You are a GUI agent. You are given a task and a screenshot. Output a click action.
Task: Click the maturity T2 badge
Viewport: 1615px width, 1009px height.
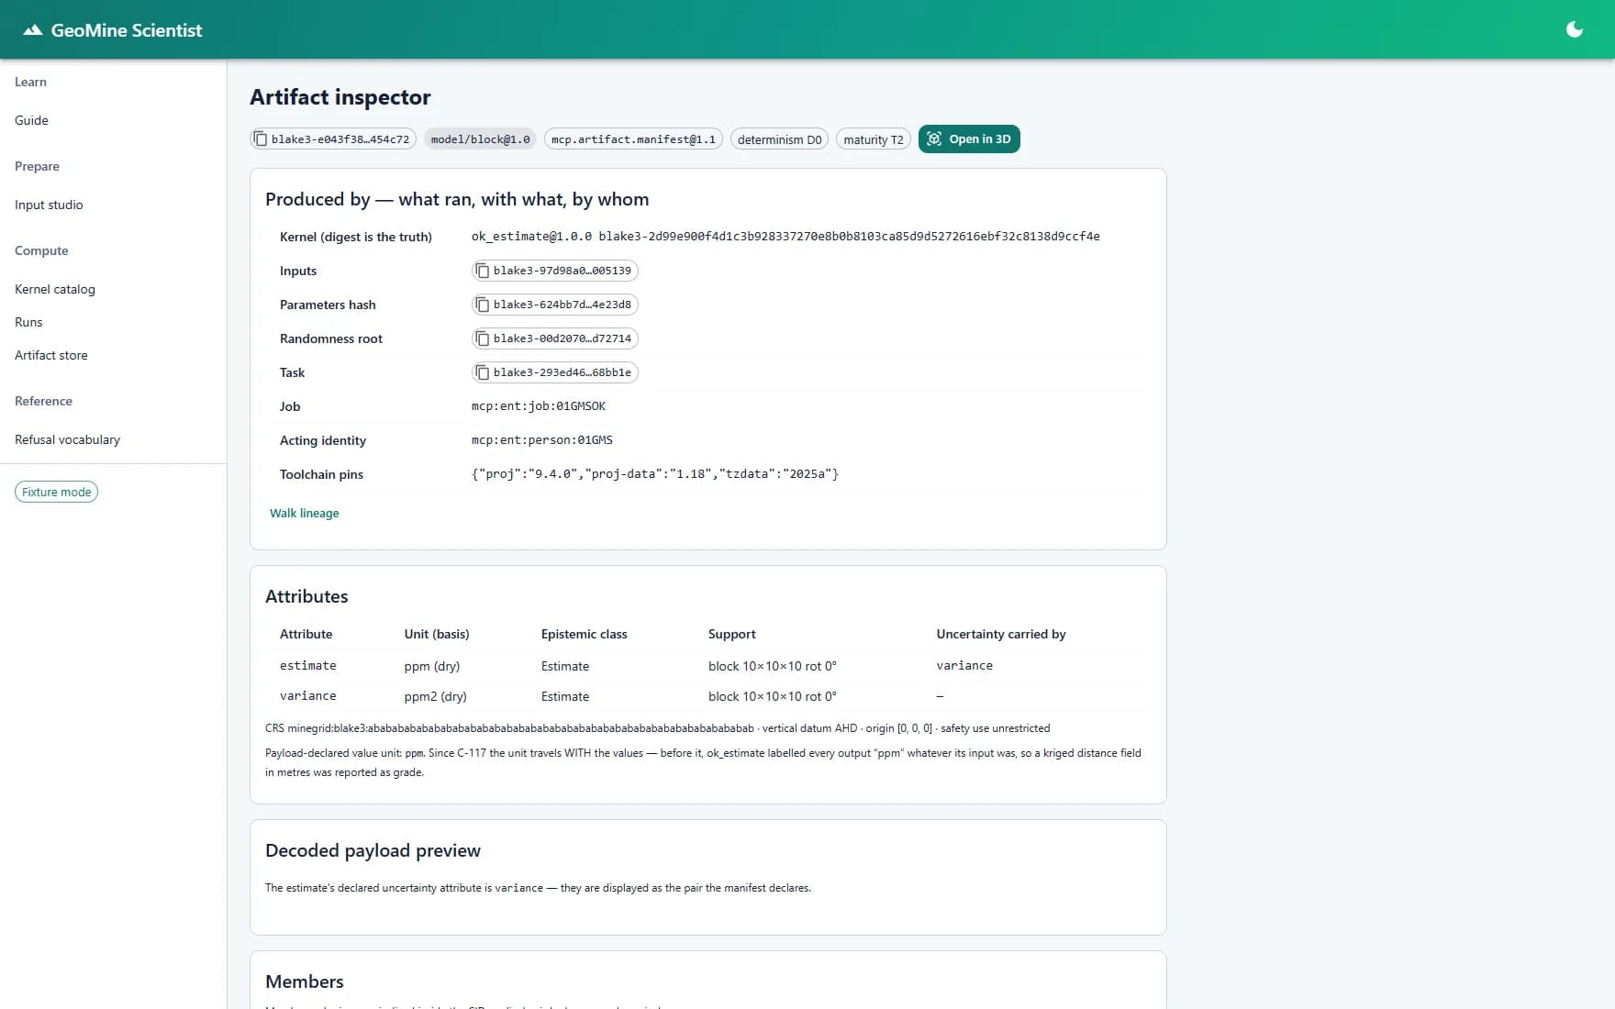click(874, 139)
